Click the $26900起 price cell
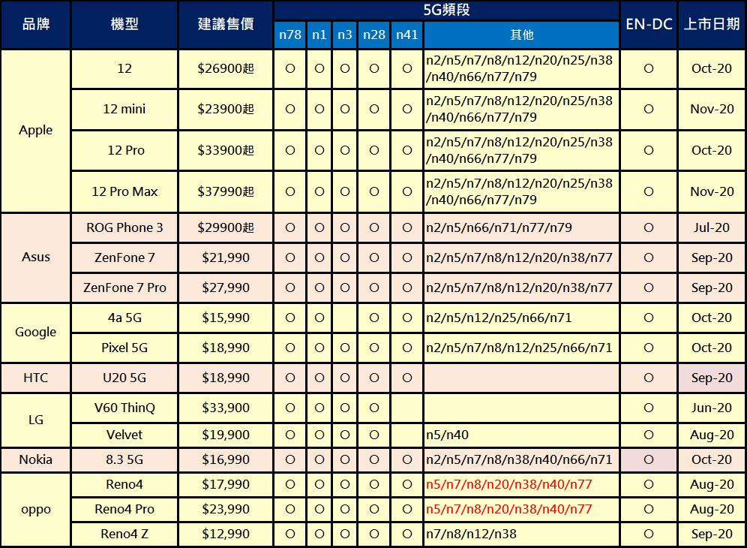This screenshot has height=548, width=747. pyautogui.click(x=226, y=68)
